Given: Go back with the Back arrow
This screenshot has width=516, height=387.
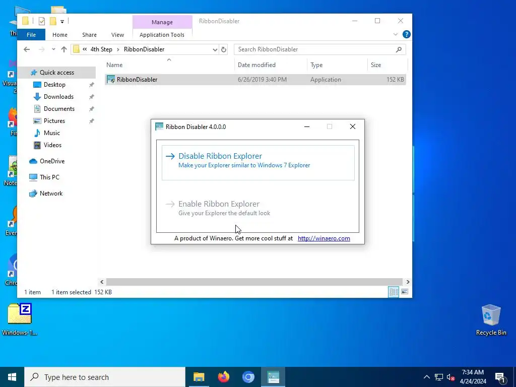Looking at the screenshot, I should click(x=27, y=49).
